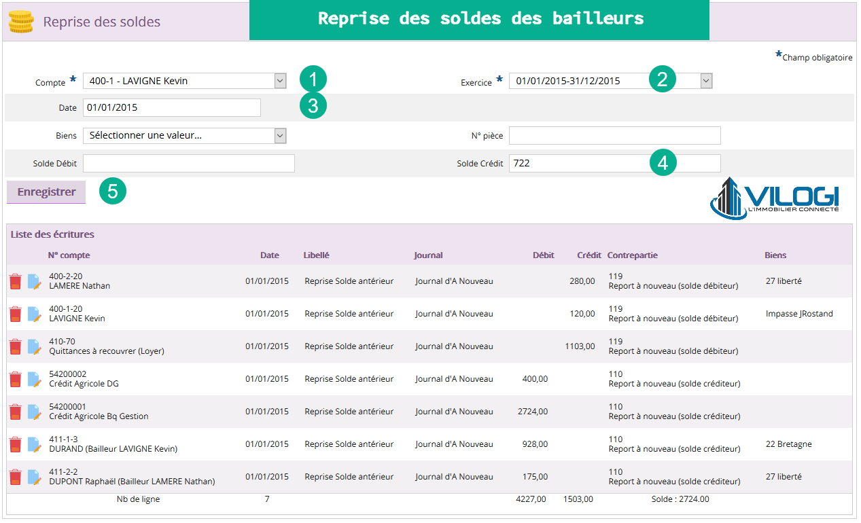Open the Biens dropdown
Image resolution: width=861 pixels, height=523 pixels.
click(185, 135)
